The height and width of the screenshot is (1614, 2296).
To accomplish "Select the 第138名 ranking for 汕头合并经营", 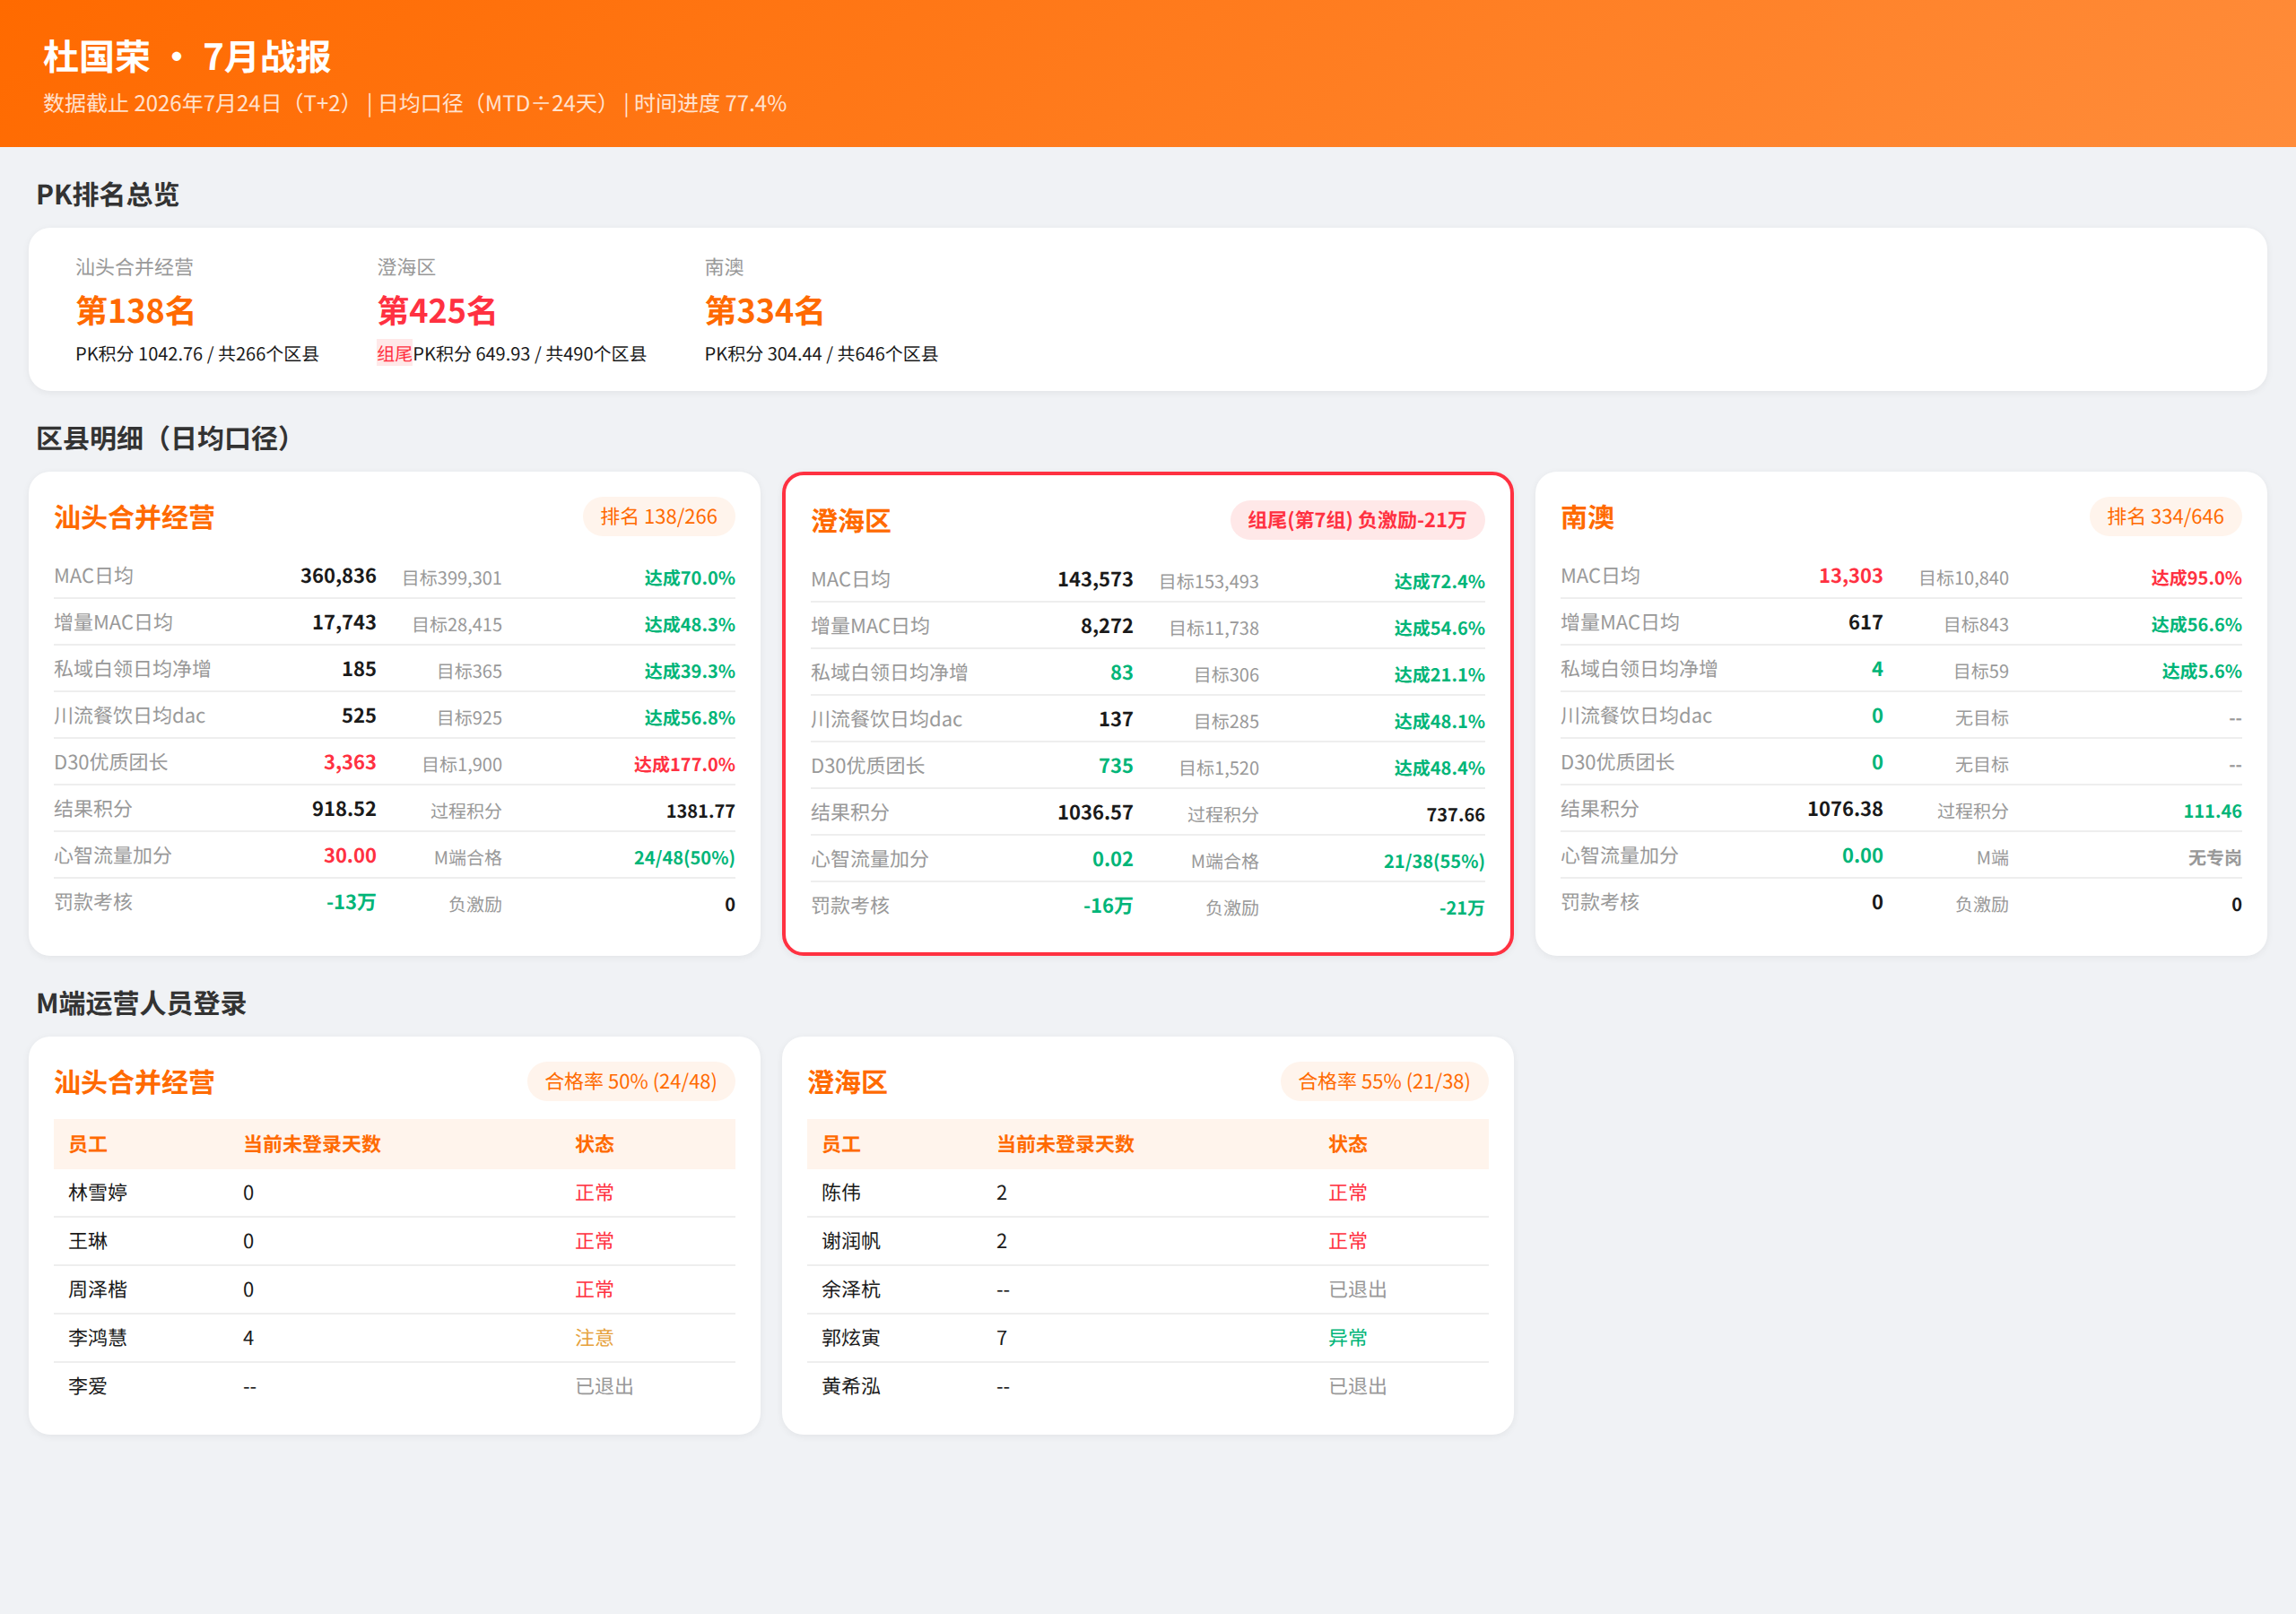I will tap(135, 311).
